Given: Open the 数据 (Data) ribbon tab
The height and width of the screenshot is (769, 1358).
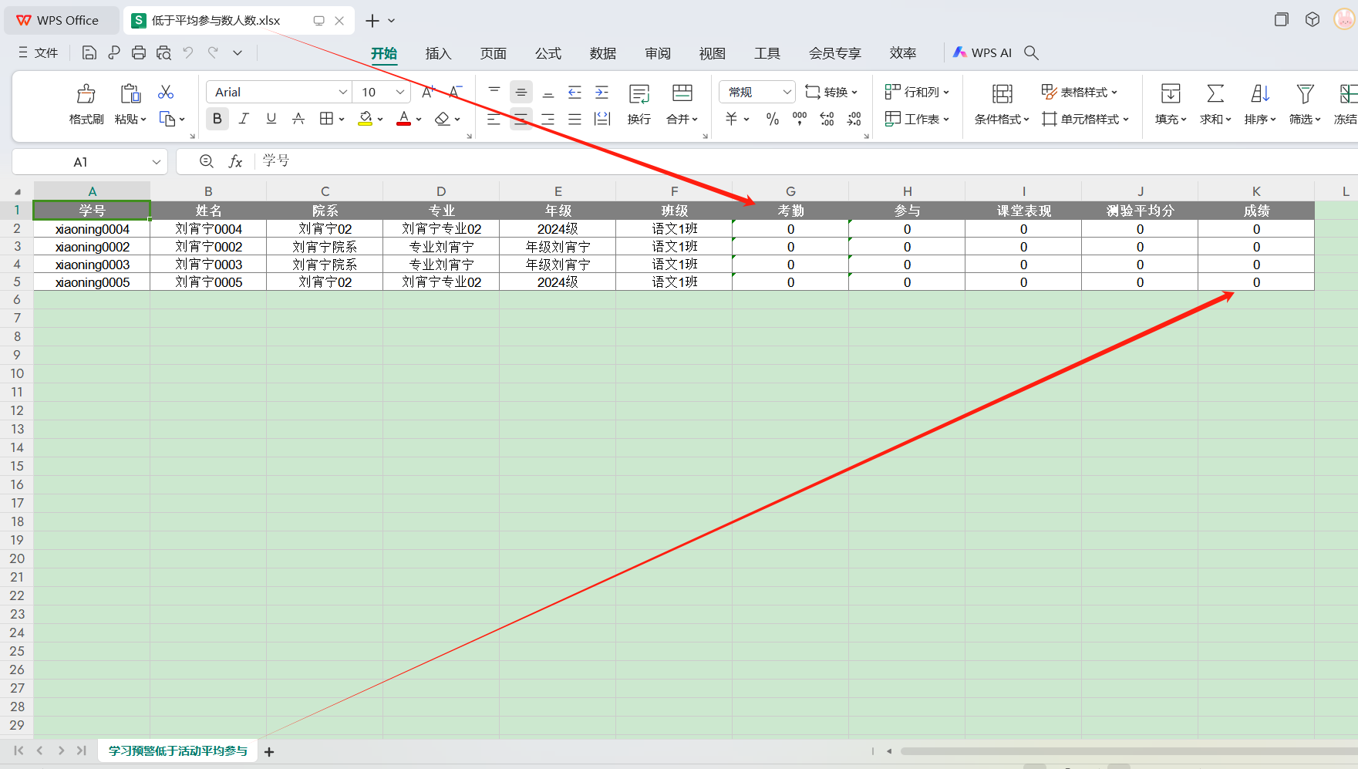Looking at the screenshot, I should [602, 53].
